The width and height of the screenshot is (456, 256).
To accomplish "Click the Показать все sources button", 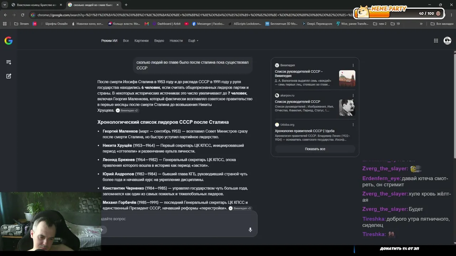I will tap(315, 149).
